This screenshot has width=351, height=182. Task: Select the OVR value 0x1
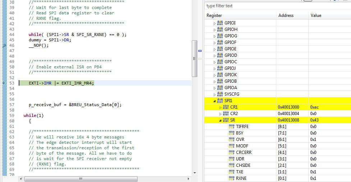click(313, 140)
